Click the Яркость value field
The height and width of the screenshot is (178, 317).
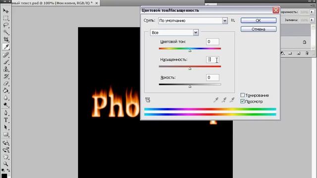coord(212,78)
